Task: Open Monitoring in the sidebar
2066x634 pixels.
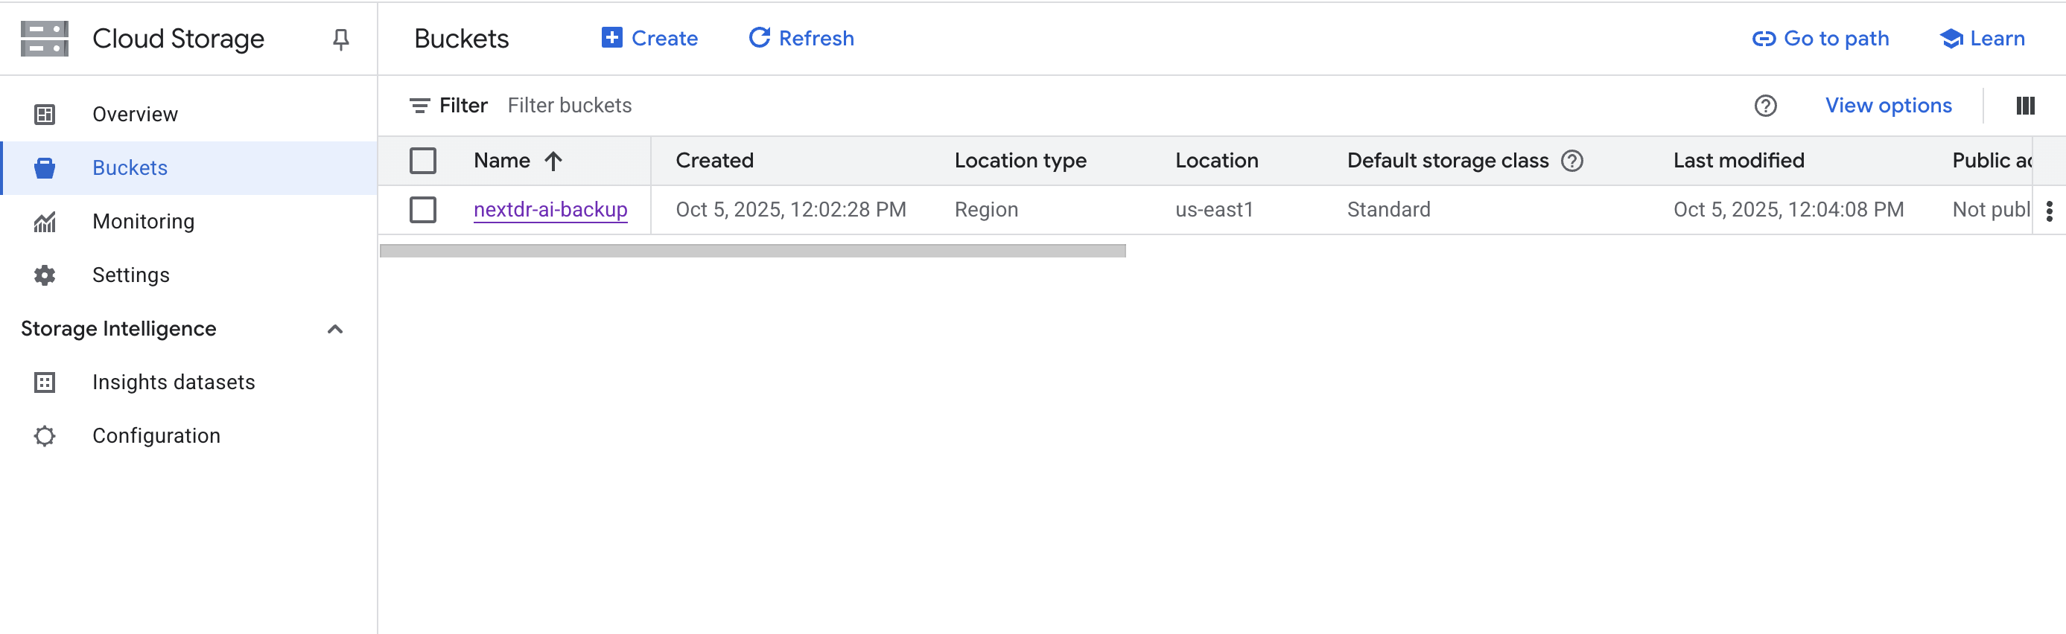Action: coord(143,221)
